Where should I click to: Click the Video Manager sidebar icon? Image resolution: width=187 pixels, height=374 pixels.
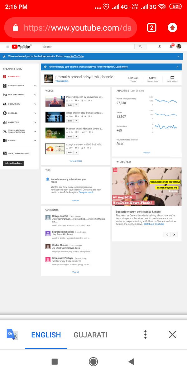[x=5, y=86]
